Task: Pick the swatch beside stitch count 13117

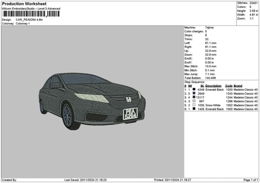Action: tap(194, 98)
